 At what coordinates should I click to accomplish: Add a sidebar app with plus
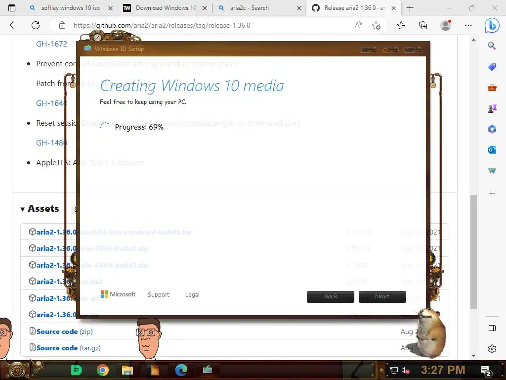pos(492,193)
